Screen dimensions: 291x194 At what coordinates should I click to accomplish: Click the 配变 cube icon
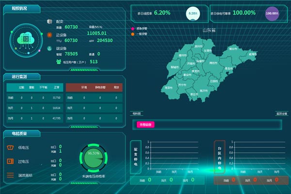[50, 22]
